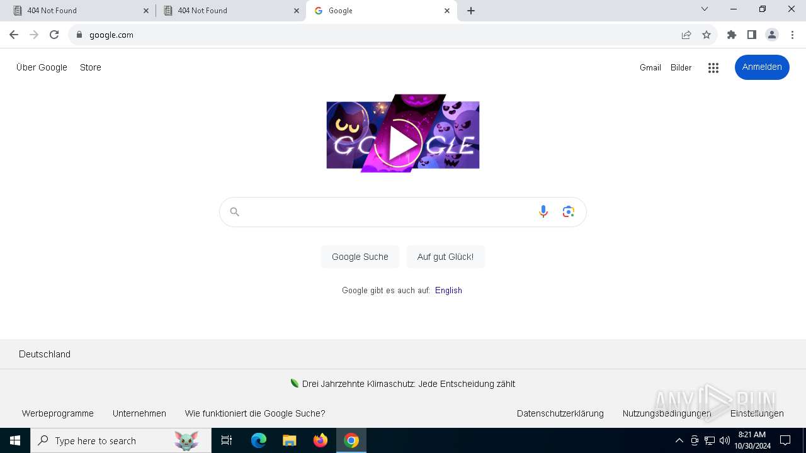The height and width of the screenshot is (453, 806).
Task: Bookmark this tab with the star icon
Action: (707, 35)
